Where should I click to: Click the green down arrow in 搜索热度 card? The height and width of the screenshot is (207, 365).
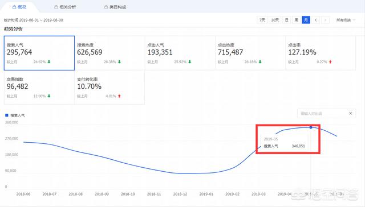click(119, 62)
